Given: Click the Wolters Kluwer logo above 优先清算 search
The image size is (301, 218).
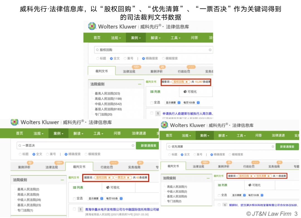Looking at the screenshot, I should 165,125.
